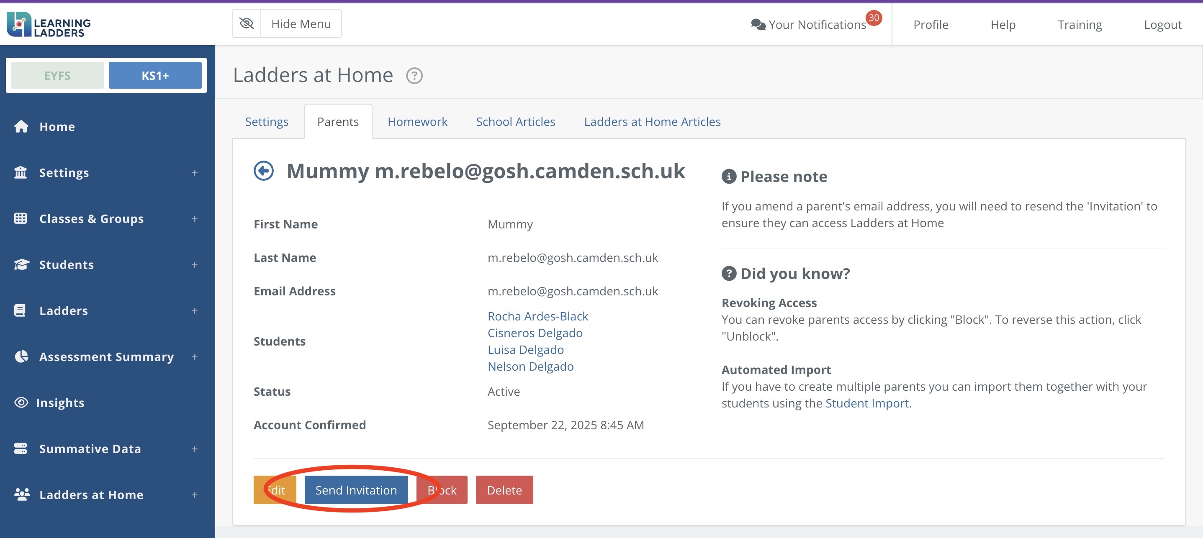Select the KS1+ stage toggle
The height and width of the screenshot is (538, 1203).
(x=155, y=76)
